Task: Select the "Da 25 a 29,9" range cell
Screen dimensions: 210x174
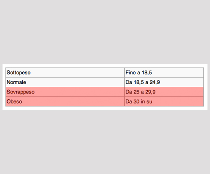Action: click(164, 92)
